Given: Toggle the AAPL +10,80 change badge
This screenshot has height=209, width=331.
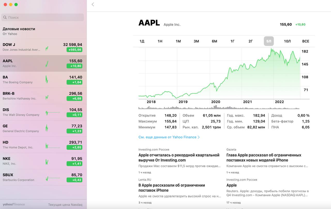Looking at the screenshot, I should click(x=74, y=66).
